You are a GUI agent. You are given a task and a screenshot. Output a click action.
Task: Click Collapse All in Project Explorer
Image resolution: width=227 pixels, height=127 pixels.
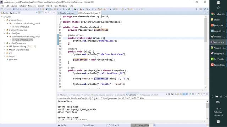[x=37, y=13]
